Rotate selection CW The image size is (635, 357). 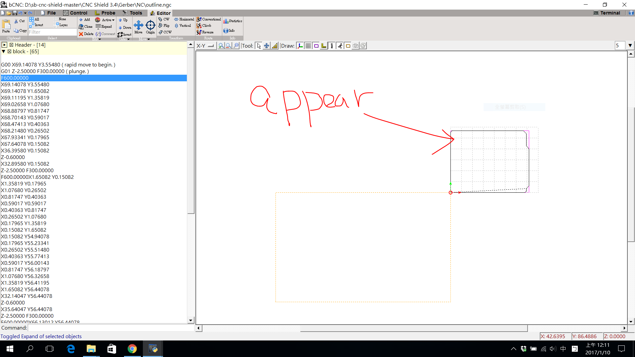[x=164, y=20]
